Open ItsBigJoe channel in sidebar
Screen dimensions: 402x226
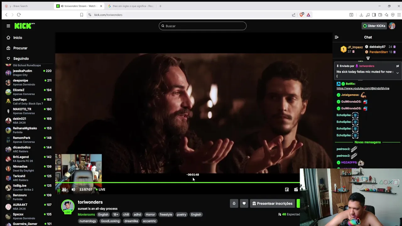tap(28, 187)
